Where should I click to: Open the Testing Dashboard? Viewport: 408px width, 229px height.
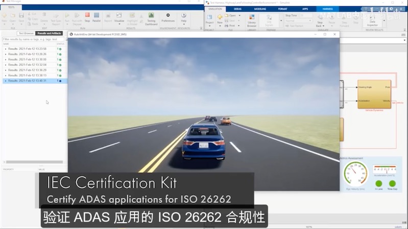[151, 18]
